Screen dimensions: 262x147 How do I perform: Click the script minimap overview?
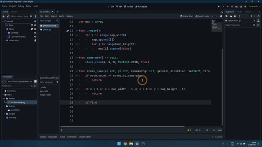click(x=217, y=26)
